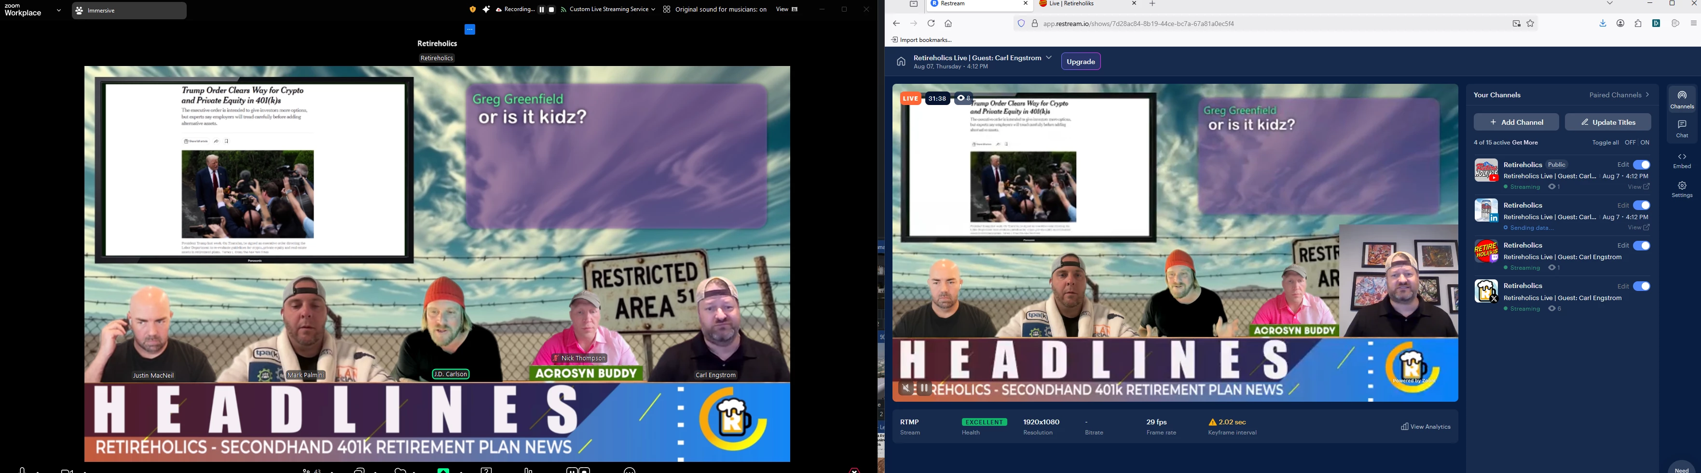Open Paired Channels chevron

pyautogui.click(x=1648, y=95)
